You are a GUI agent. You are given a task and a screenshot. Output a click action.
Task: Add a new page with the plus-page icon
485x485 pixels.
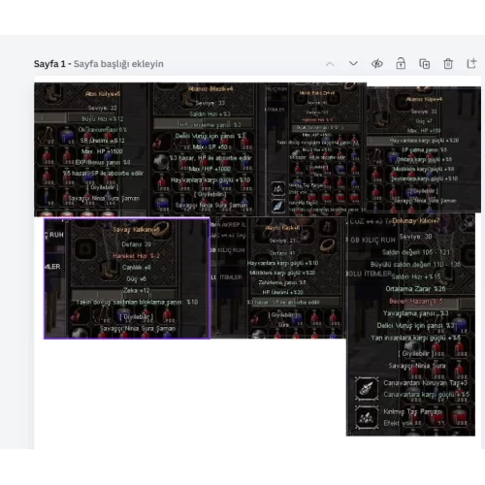[x=471, y=63]
